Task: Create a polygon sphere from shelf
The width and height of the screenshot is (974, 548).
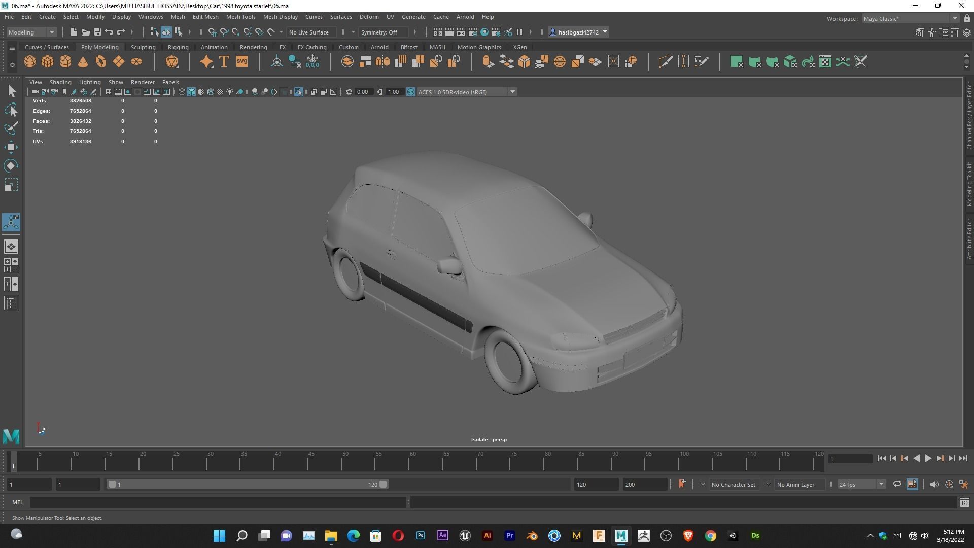Action: coord(30,62)
